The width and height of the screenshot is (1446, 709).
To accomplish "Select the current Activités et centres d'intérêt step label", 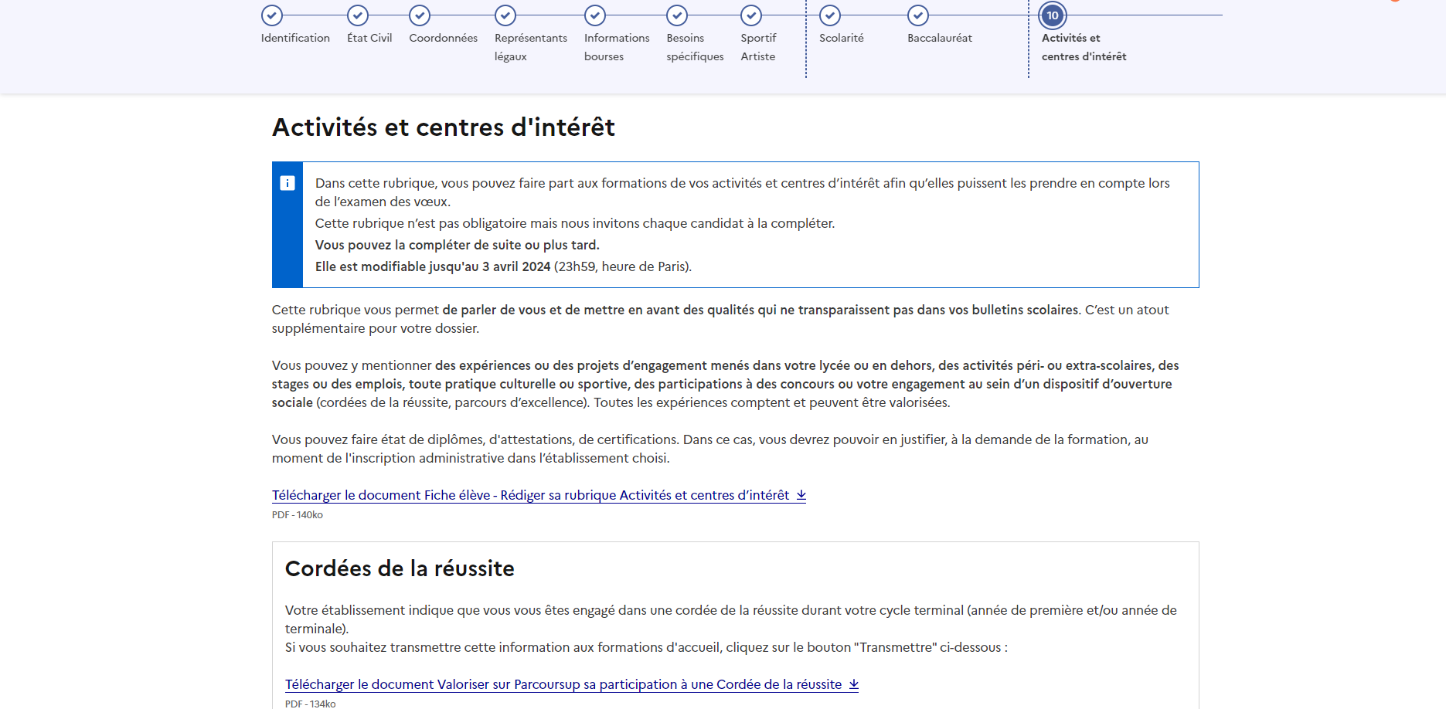I will (x=1084, y=47).
